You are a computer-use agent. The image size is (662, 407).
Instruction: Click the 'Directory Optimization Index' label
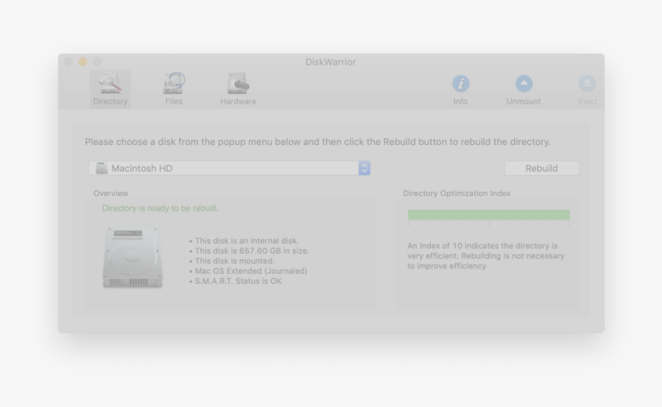click(x=456, y=193)
